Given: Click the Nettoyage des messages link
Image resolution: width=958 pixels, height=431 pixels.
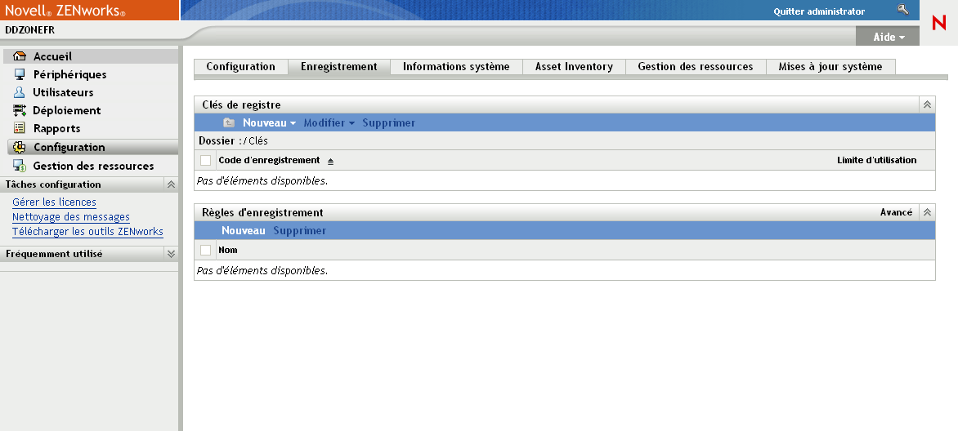Looking at the screenshot, I should pos(71,216).
